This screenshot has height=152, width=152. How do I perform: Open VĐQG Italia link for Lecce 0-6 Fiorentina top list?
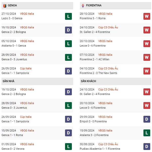(105, 41)
